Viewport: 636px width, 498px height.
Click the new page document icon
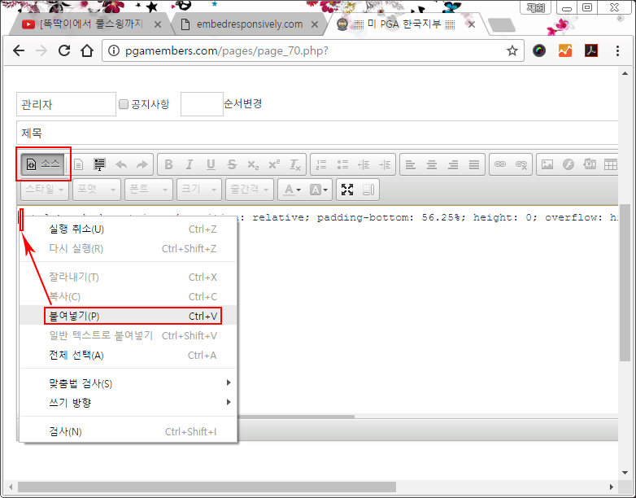tap(79, 164)
